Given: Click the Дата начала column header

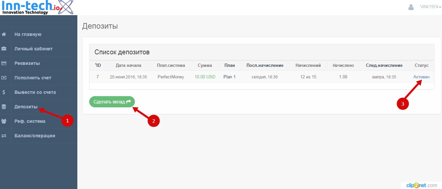Looking at the screenshot, I should (x=128, y=65).
